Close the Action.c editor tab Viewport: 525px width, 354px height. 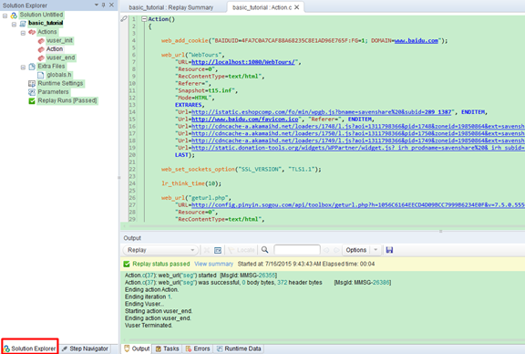pyautogui.click(x=296, y=7)
